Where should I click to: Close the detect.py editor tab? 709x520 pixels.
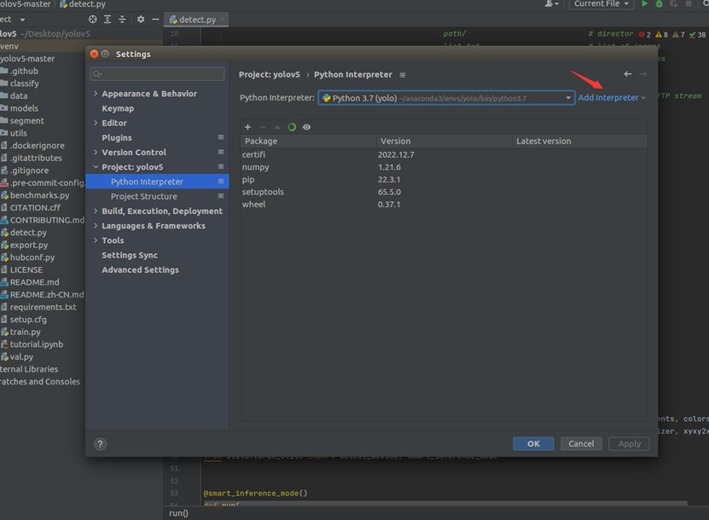[222, 20]
